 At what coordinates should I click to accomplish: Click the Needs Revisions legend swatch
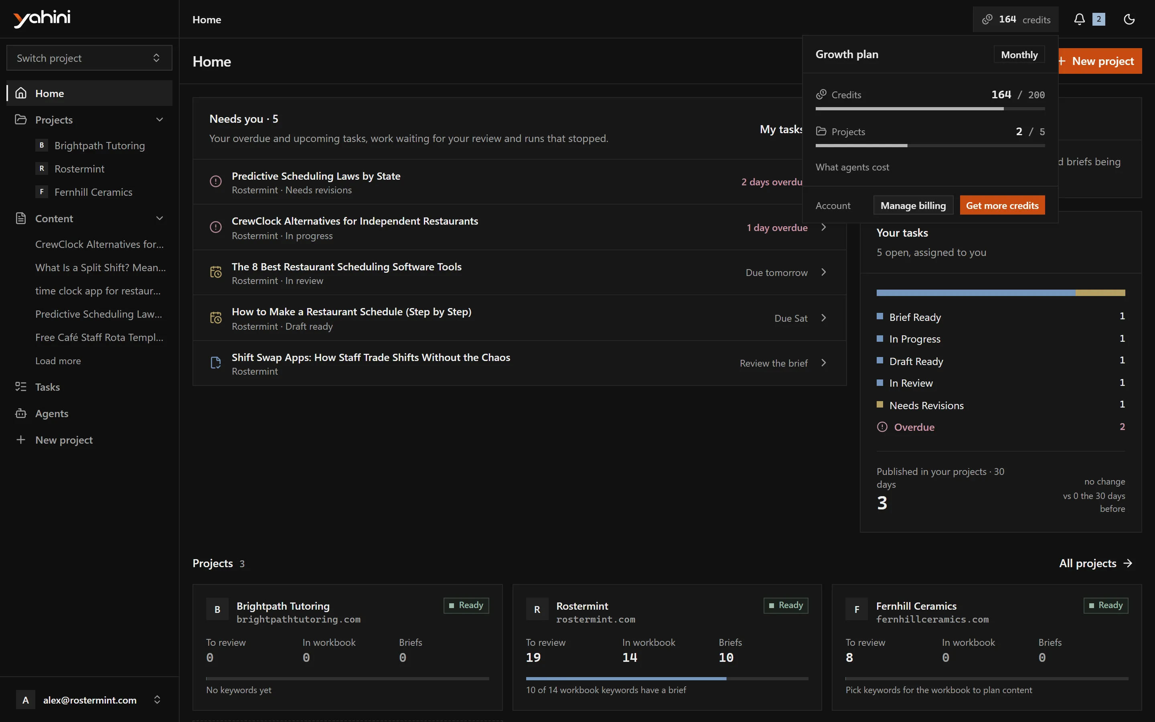[879, 404]
